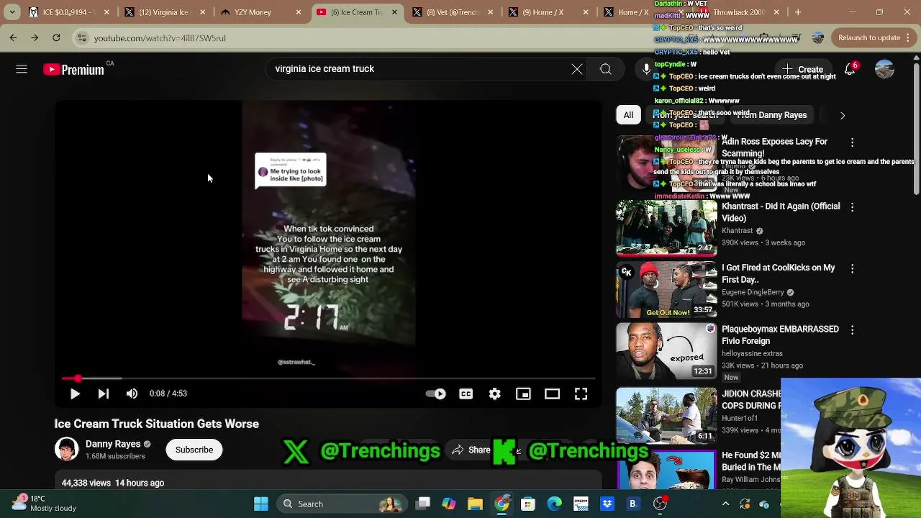Launch Copilot from taskbar
The height and width of the screenshot is (518, 921).
point(449,504)
